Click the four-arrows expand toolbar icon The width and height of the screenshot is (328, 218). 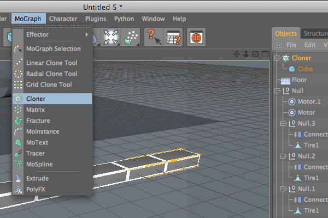coord(111,37)
